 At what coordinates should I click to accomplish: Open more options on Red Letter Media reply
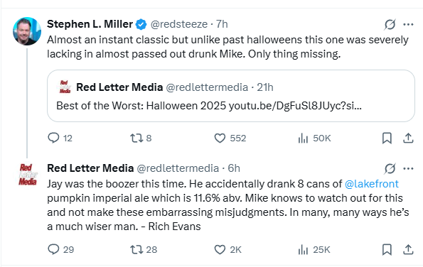(408, 169)
